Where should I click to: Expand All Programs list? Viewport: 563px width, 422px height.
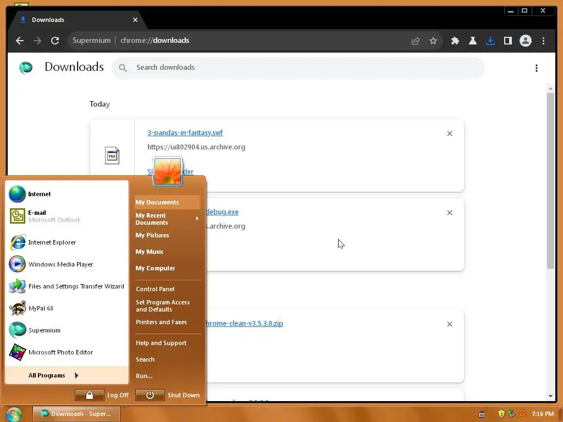point(67,375)
